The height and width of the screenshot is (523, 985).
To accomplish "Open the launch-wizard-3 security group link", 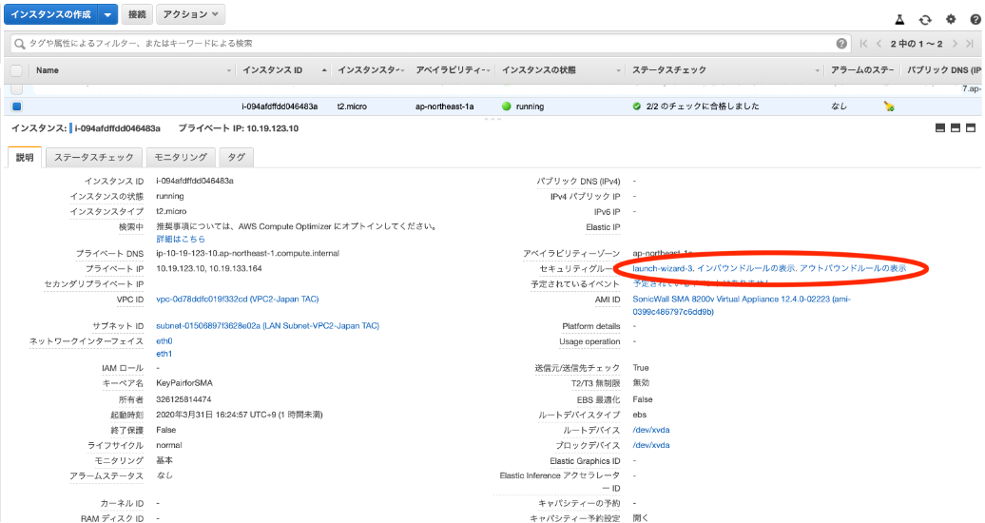I will [663, 269].
